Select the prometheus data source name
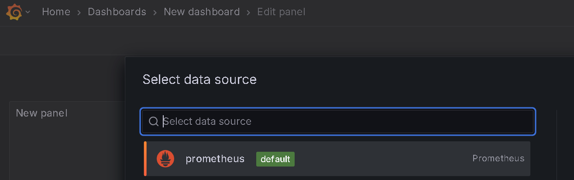This screenshot has height=180, width=574. pos(215,159)
